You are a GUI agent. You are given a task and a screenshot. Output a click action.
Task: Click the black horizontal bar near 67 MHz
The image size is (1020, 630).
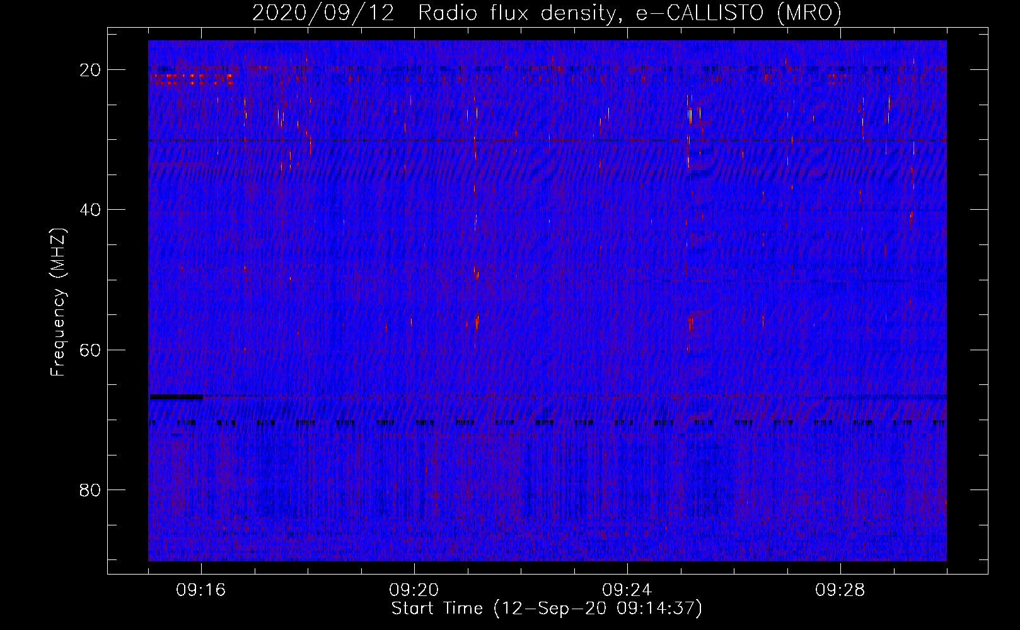(177, 397)
